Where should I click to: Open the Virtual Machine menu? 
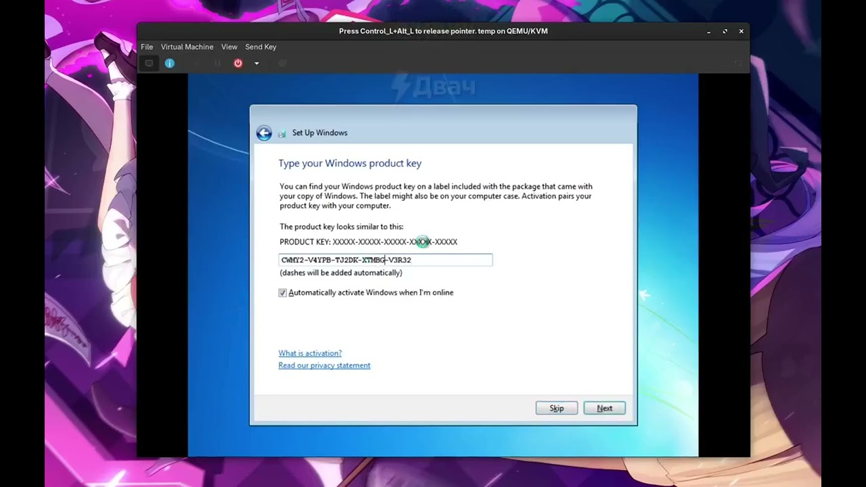[x=187, y=47]
